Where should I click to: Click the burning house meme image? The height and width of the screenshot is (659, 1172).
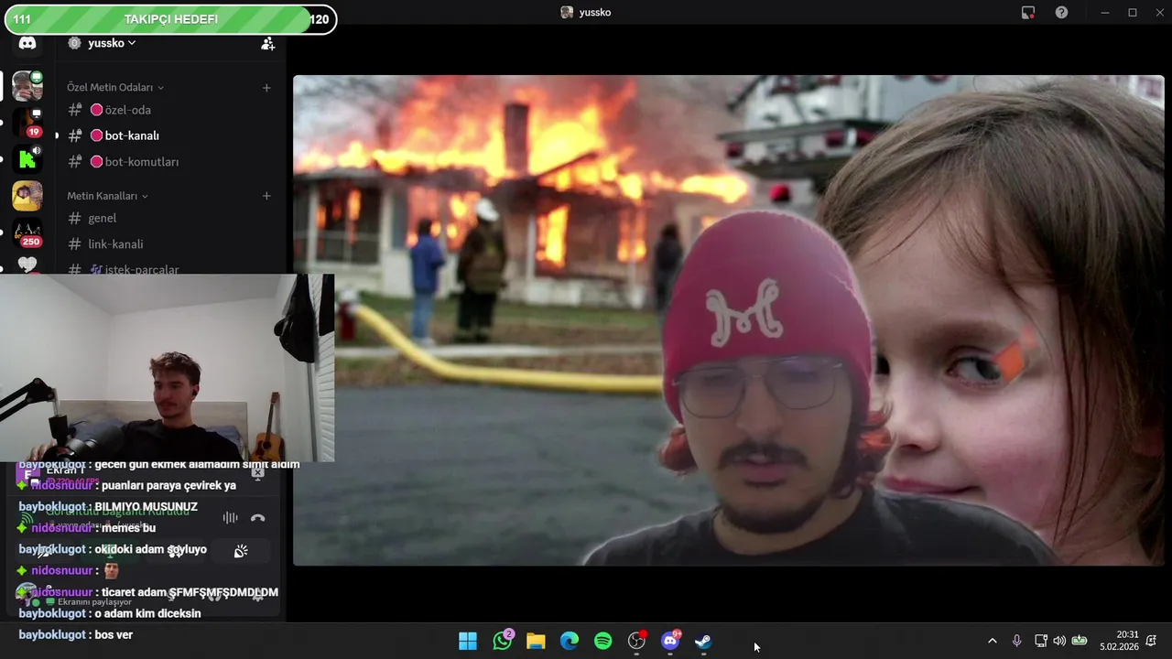pos(728,320)
